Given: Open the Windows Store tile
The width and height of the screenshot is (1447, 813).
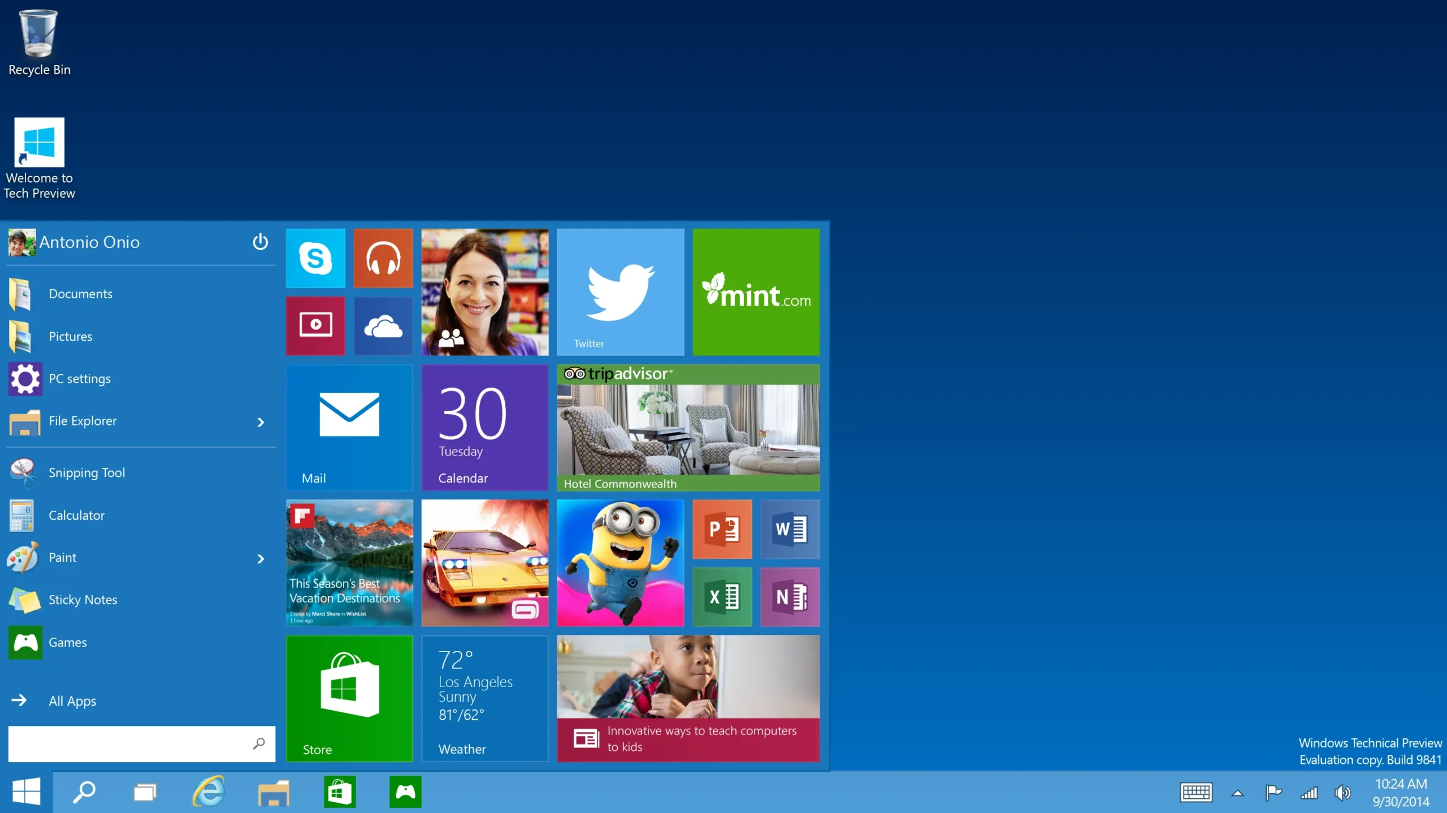Looking at the screenshot, I should point(349,697).
